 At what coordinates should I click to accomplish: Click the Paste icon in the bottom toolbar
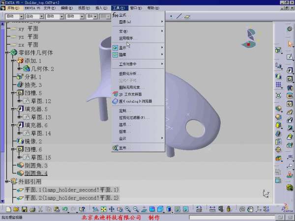57,209
